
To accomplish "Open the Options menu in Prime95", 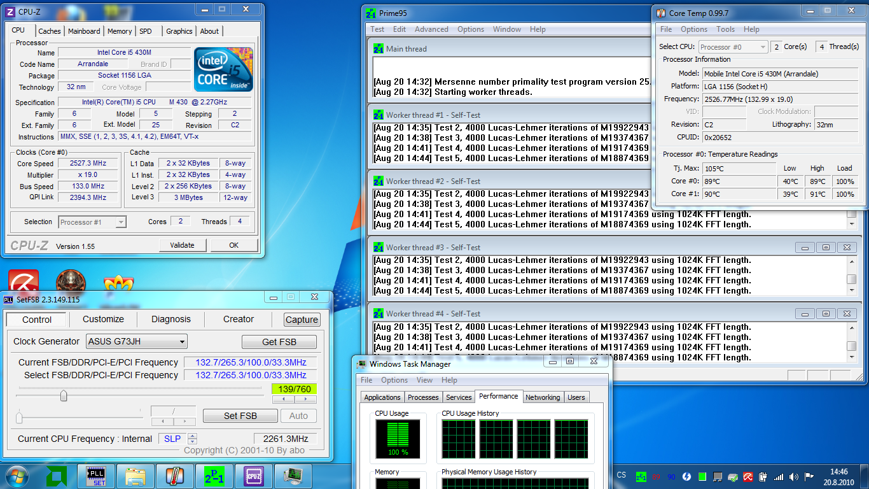I will 471,29.
